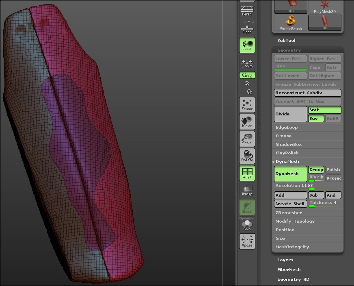Adjust the Resolution slider
Viewport: 354px width, 286px height.
pos(307,186)
